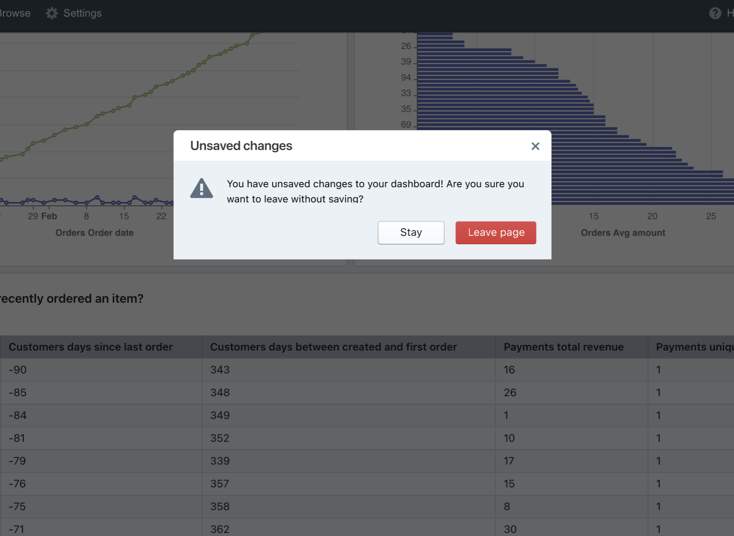Image resolution: width=734 pixels, height=536 pixels.
Task: Click the Help question mark icon
Action: [715, 13]
